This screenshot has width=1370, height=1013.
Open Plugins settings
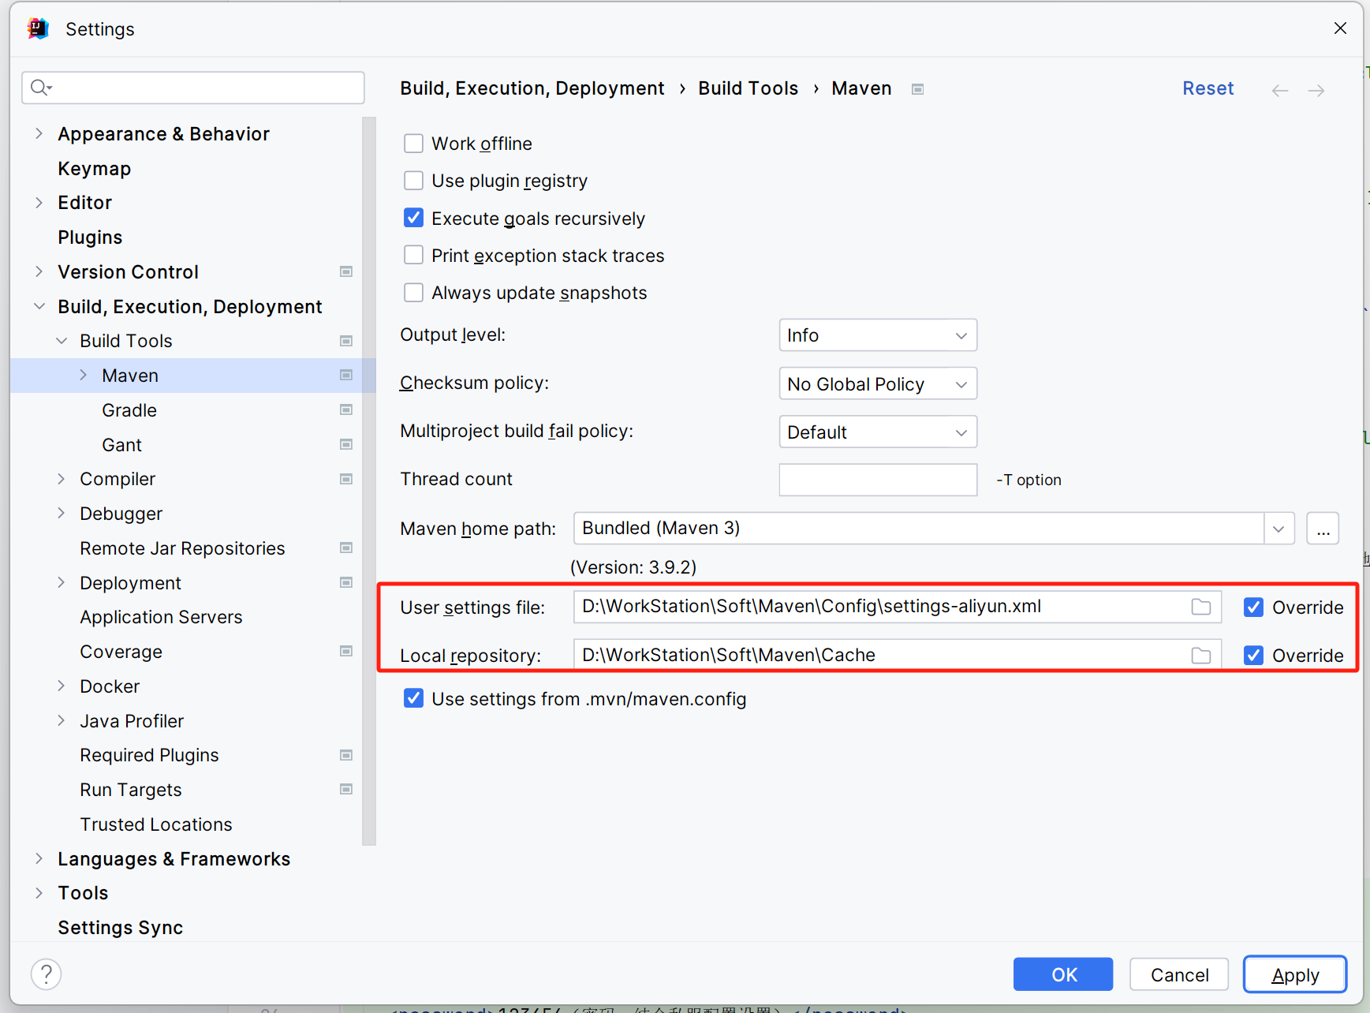pos(90,237)
